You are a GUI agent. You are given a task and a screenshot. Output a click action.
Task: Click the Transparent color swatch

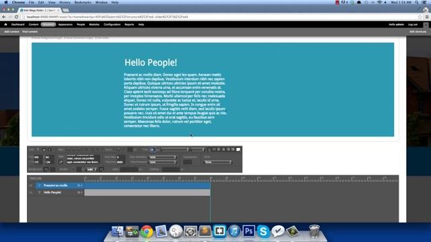pyautogui.click(x=187, y=162)
